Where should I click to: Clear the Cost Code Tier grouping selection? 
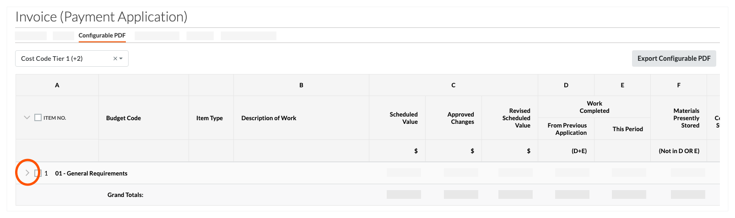[115, 58]
